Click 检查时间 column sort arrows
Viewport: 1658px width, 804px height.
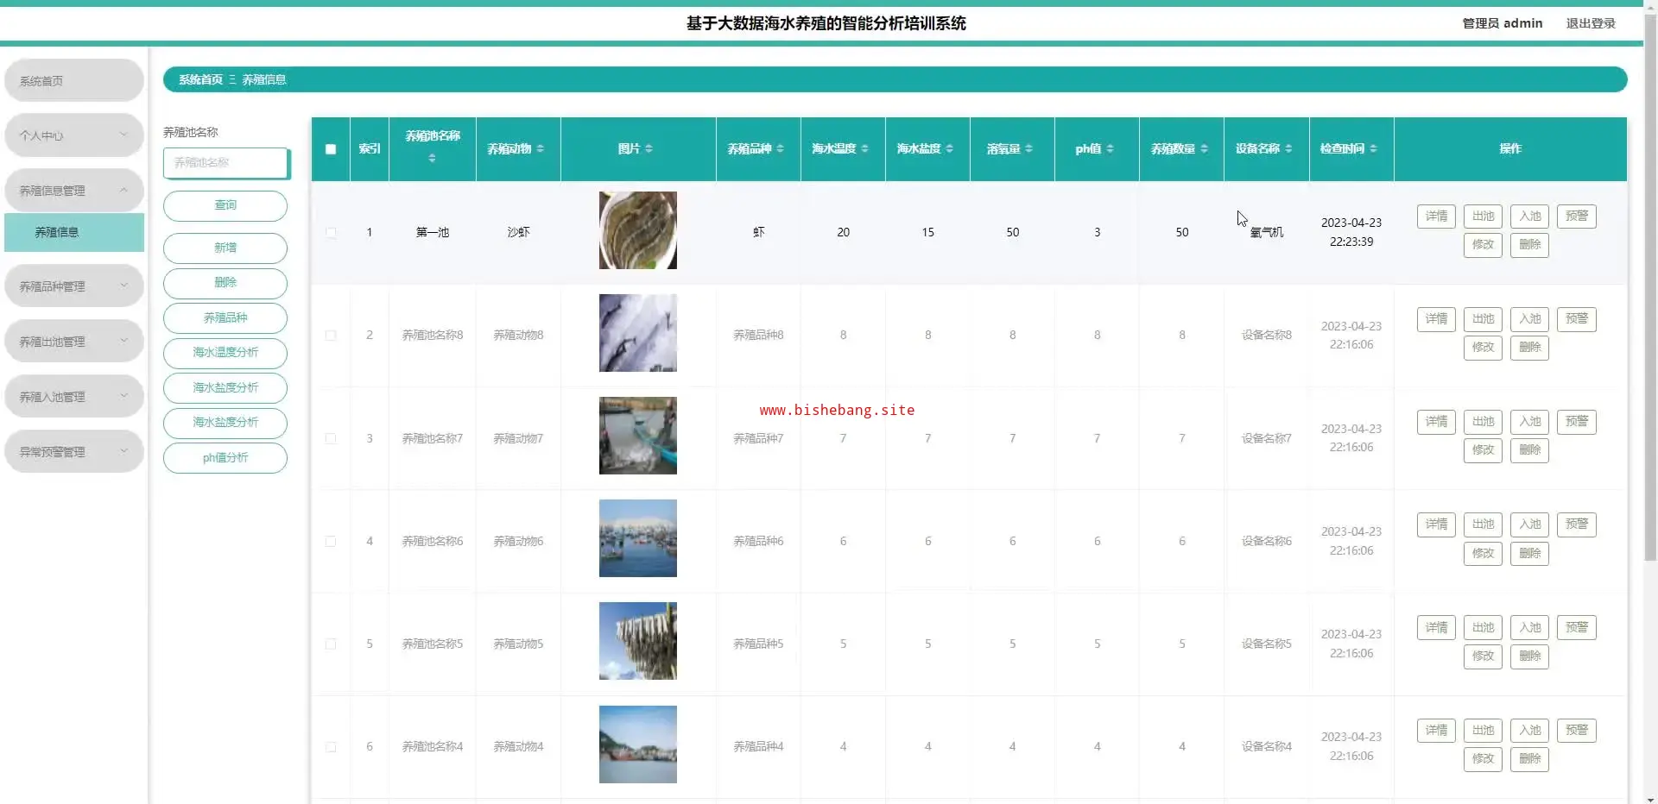click(x=1373, y=149)
